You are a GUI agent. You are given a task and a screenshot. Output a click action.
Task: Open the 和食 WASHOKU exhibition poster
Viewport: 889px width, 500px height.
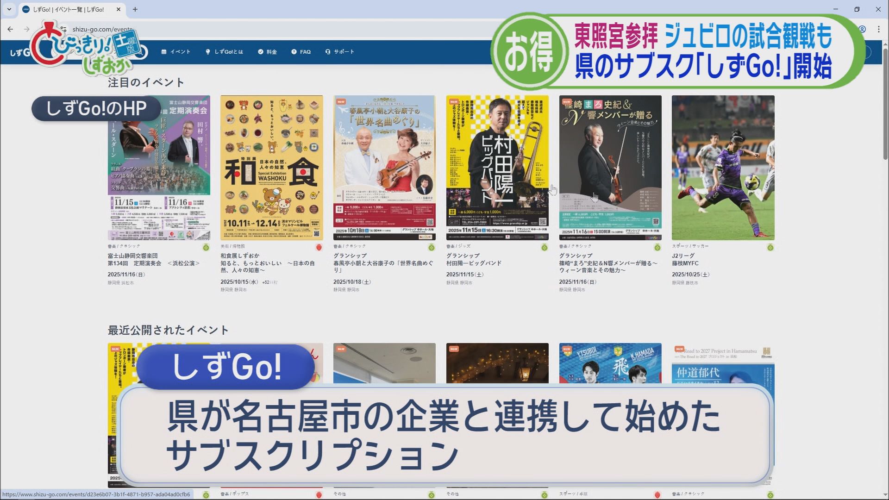(271, 168)
